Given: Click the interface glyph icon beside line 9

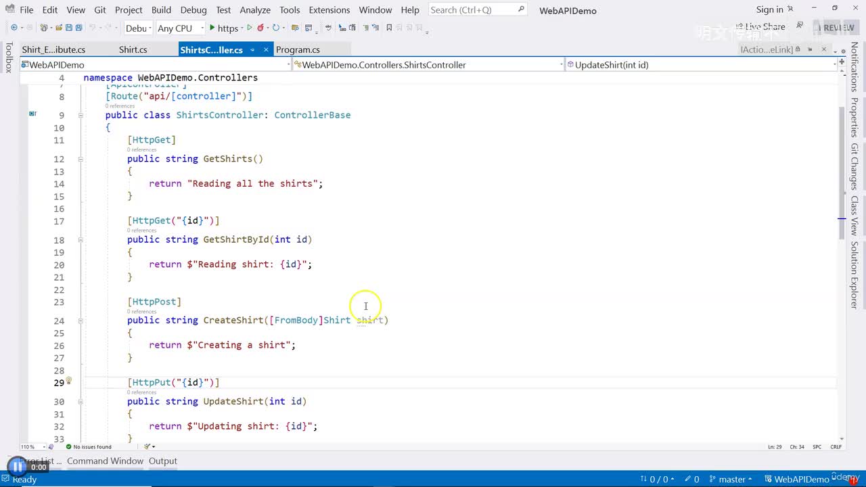Looking at the screenshot, I should [32, 114].
